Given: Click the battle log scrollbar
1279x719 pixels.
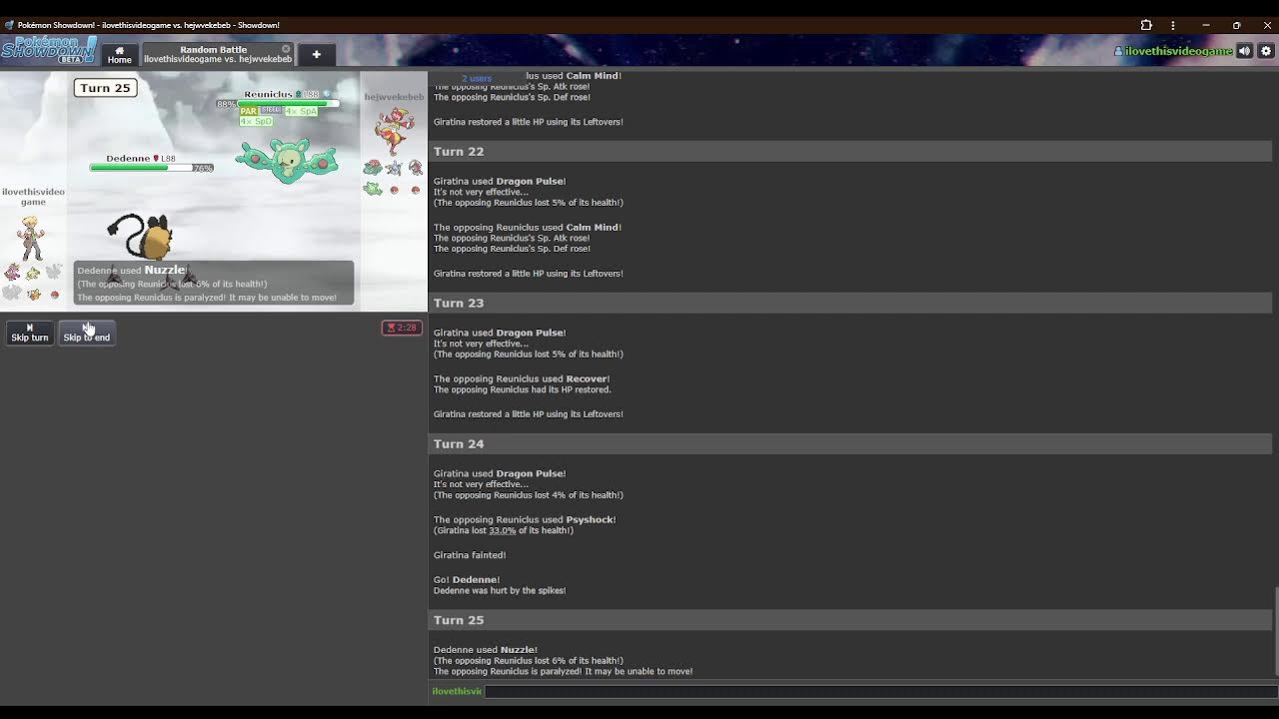Looking at the screenshot, I should coord(1275,632).
